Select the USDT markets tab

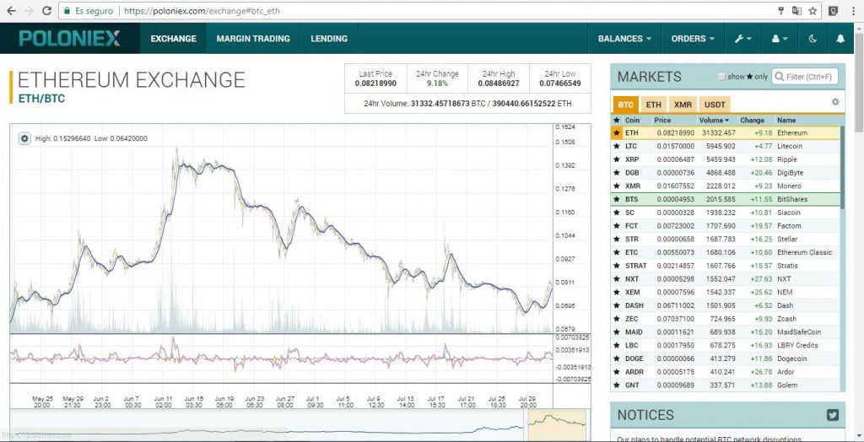(715, 104)
